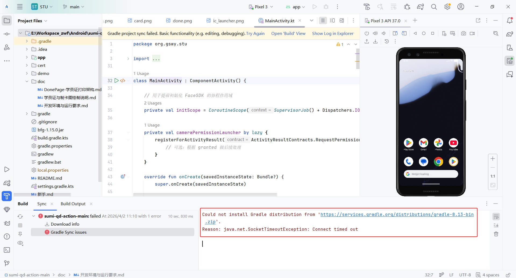The image size is (516, 278).
Task: Open the Structure tool window
Action: coord(7,48)
